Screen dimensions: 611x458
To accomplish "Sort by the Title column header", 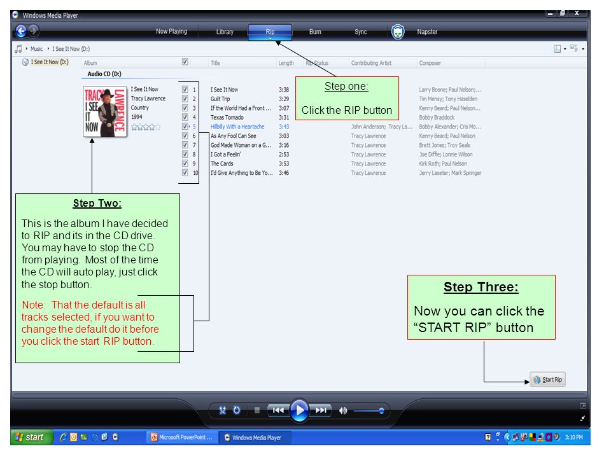I will (216, 63).
